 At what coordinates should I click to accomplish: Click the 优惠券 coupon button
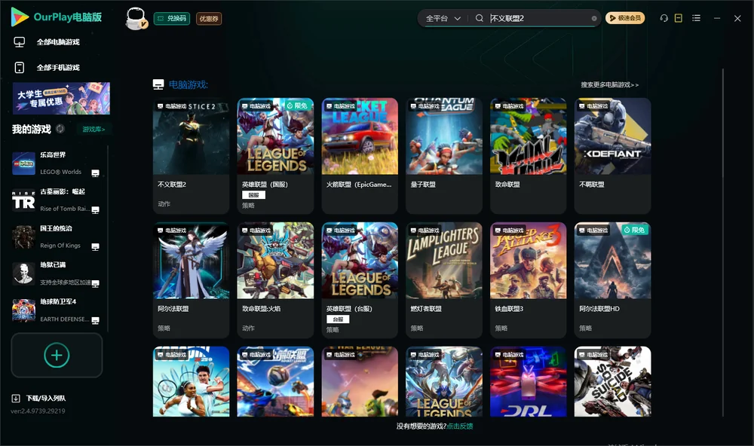point(209,19)
